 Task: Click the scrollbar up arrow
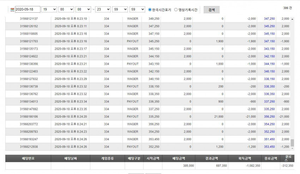coord(292,19)
